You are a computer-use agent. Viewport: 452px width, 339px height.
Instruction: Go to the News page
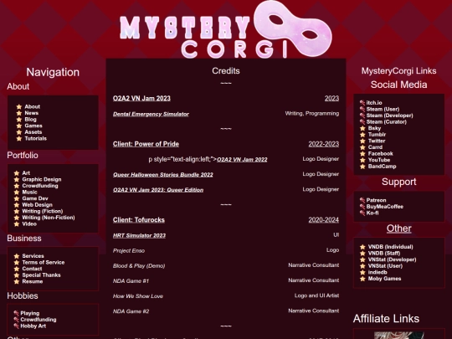32,113
